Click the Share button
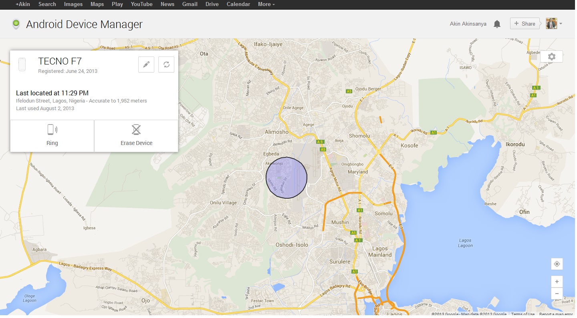This screenshot has height=318, width=577. 525,24
